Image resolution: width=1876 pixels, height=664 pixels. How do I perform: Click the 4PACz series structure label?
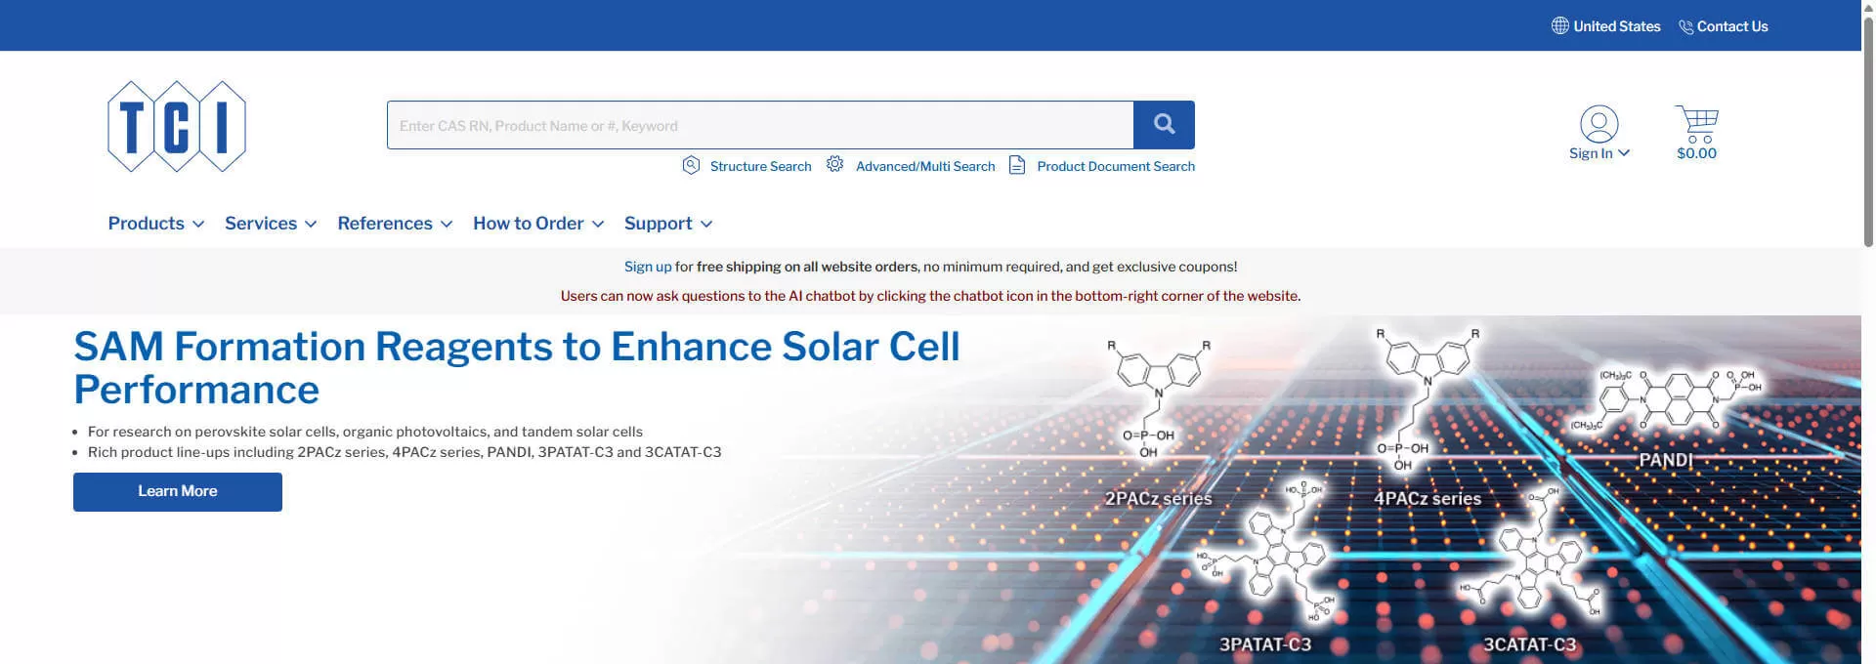coord(1428,499)
